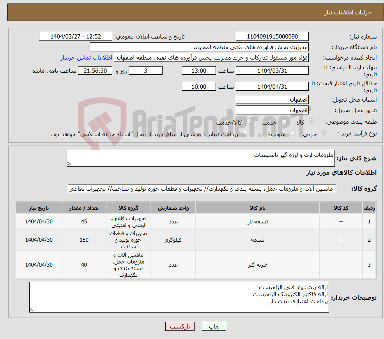Click the date field 1404/03/31
The height and width of the screenshot is (339, 384).
pyautogui.click(x=272, y=70)
